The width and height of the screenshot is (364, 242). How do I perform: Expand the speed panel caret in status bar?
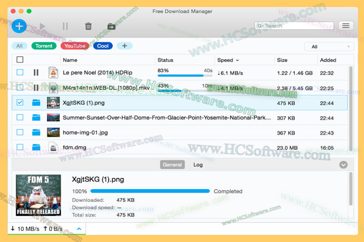79,229
